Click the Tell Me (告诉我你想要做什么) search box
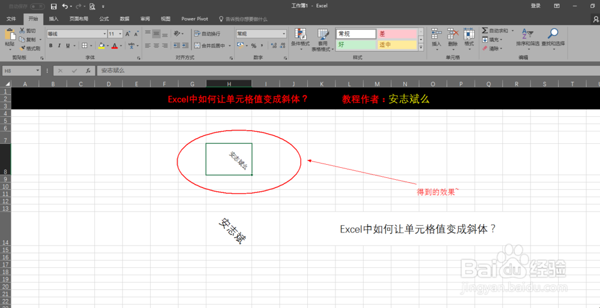The width and height of the screenshot is (600, 308). click(243, 19)
